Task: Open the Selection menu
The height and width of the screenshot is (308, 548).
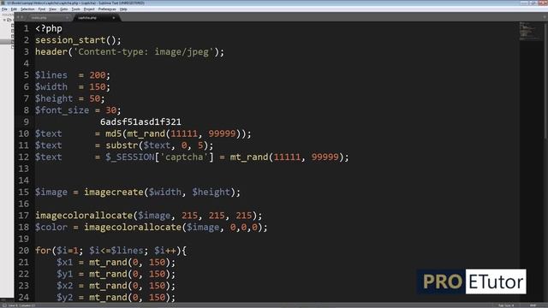Action: pyautogui.click(x=27, y=9)
